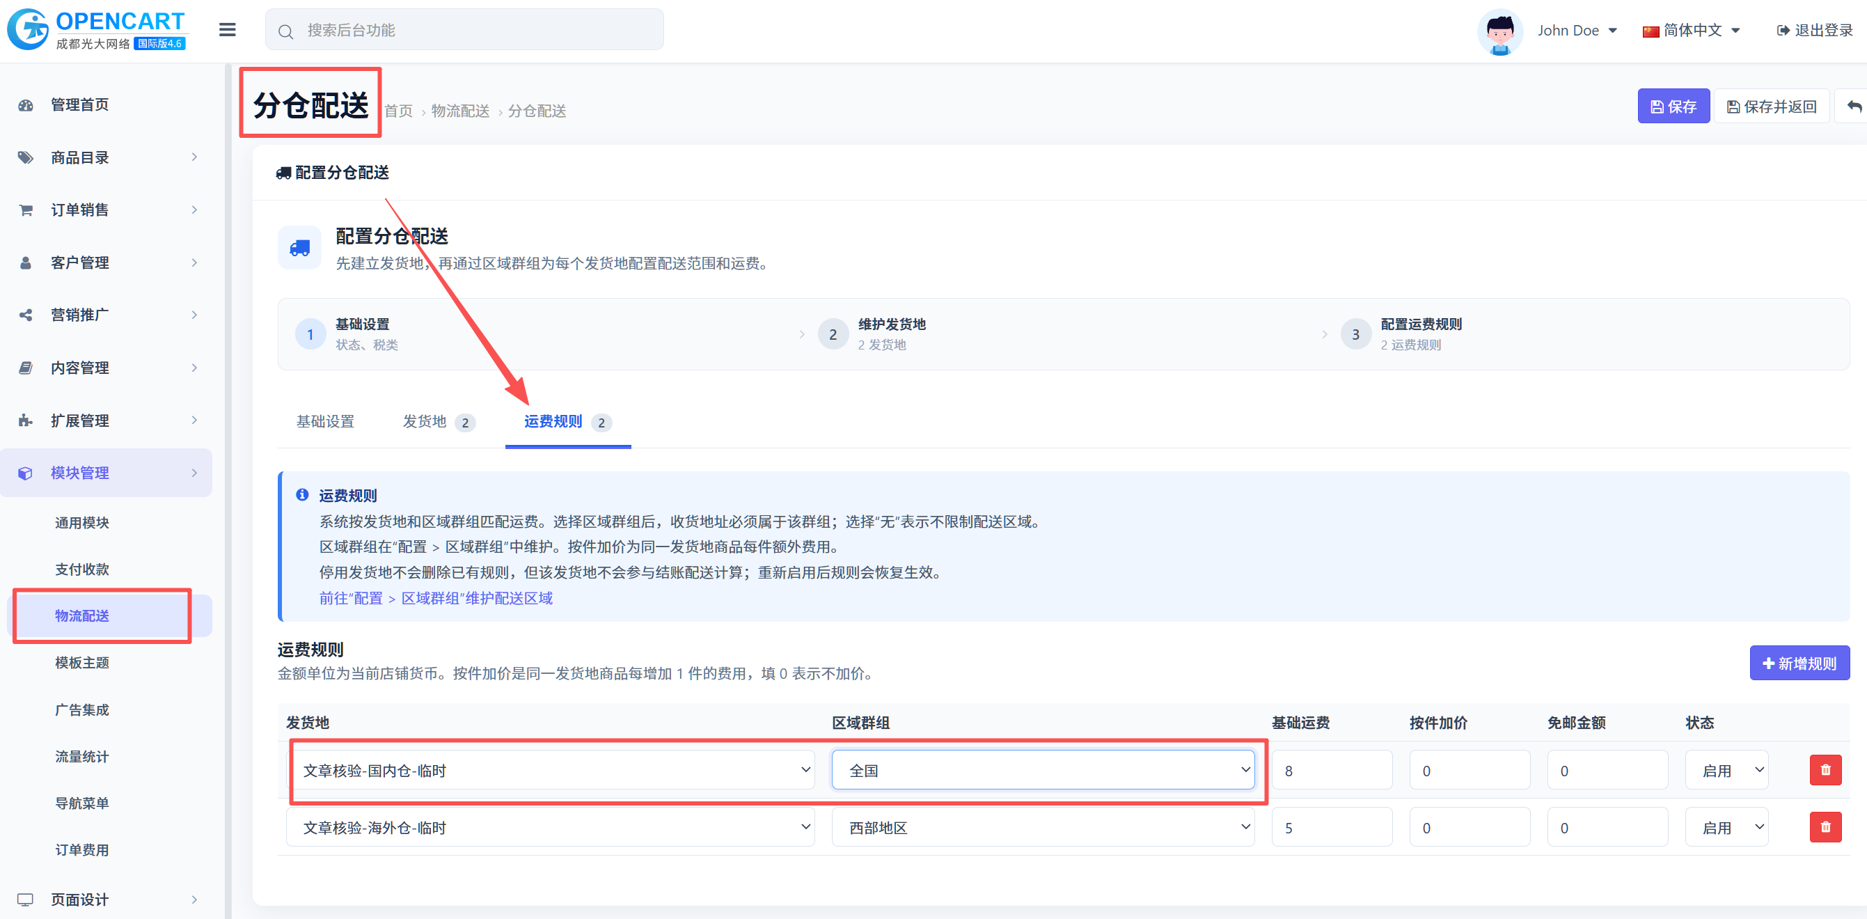Click the 管理首页 dashboard icon
The width and height of the screenshot is (1867, 919).
tap(26, 105)
